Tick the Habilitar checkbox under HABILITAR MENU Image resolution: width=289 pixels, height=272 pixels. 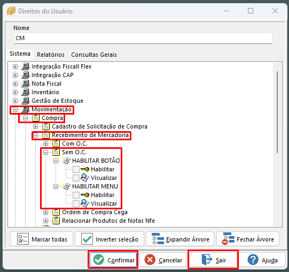click(x=76, y=195)
